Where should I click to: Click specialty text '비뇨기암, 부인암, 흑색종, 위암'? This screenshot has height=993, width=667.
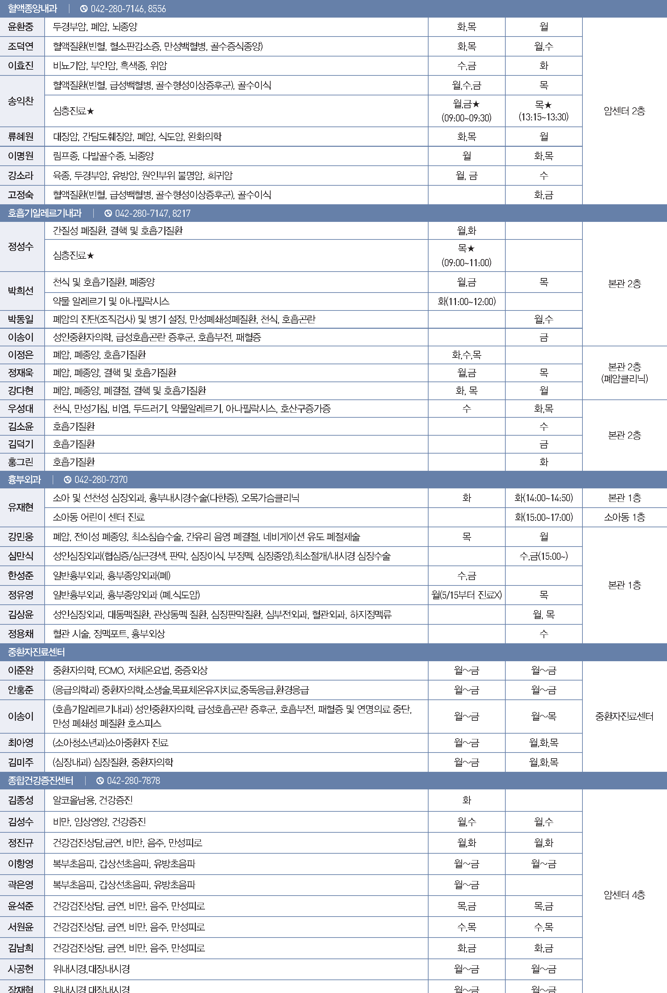tap(110, 66)
